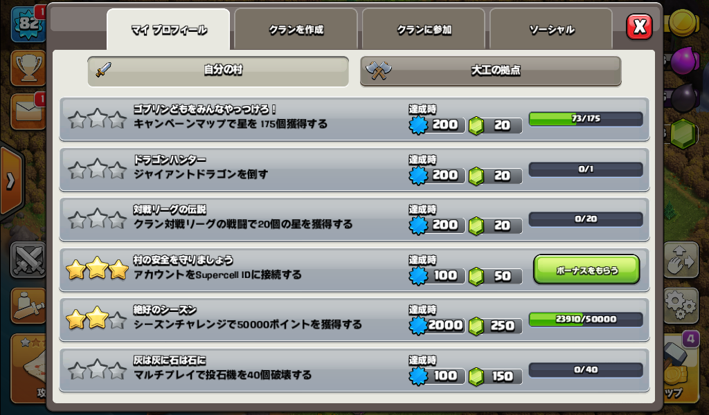Close the profile window with X
Image resolution: width=709 pixels, height=415 pixels.
click(639, 27)
